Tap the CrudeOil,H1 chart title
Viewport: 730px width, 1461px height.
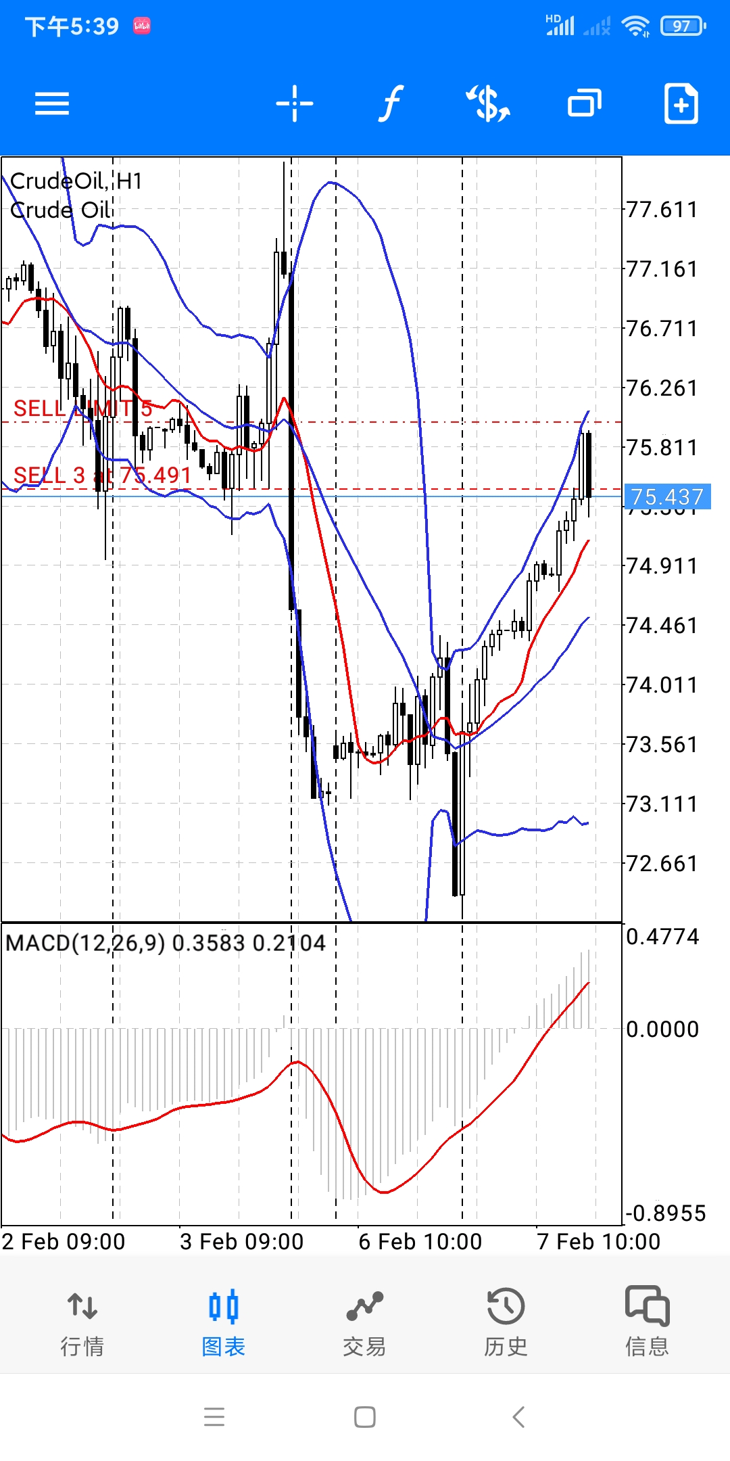[x=76, y=181]
